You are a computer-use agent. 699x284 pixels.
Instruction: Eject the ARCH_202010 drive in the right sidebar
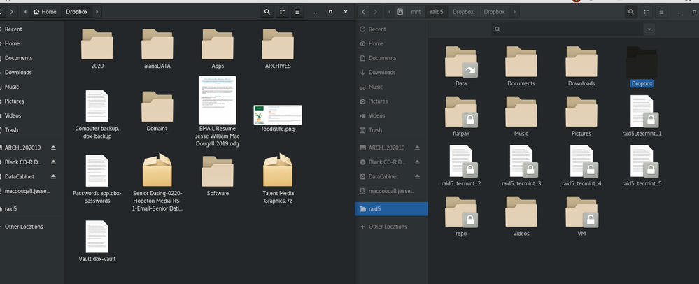point(418,148)
